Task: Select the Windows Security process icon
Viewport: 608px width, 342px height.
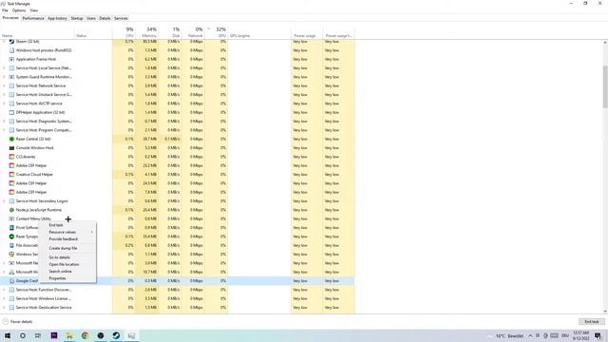Action: [x=11, y=255]
